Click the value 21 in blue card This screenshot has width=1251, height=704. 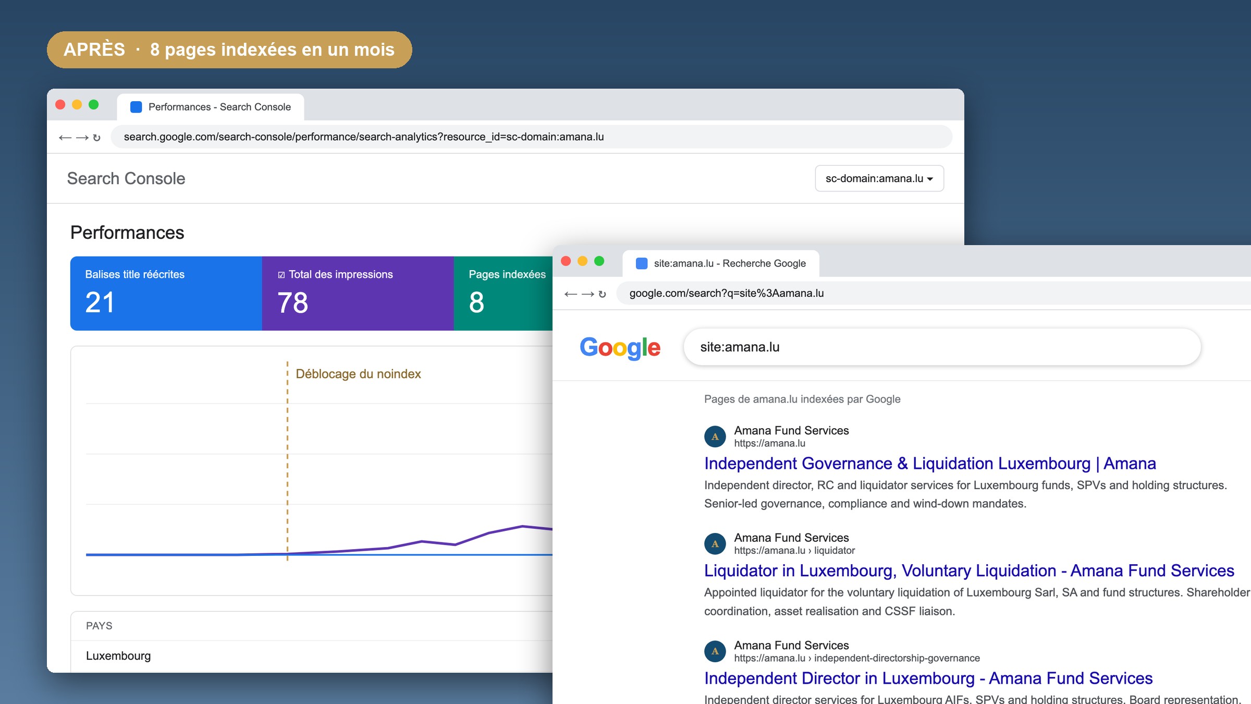coord(100,302)
